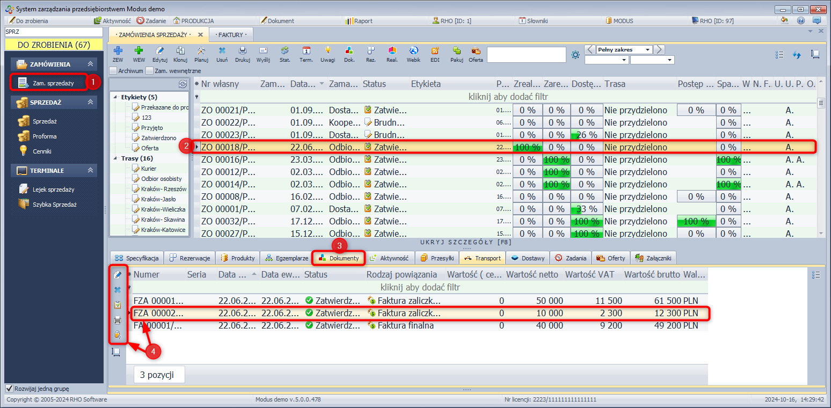
Task: Click the Klonuj clone order icon
Action: tap(180, 50)
